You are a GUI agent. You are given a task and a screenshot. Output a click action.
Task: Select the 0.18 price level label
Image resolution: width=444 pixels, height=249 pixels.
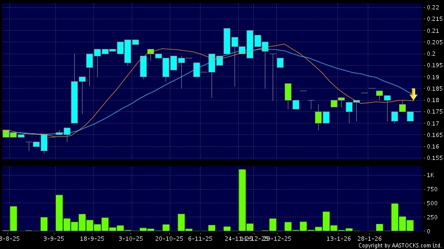coord(433,100)
